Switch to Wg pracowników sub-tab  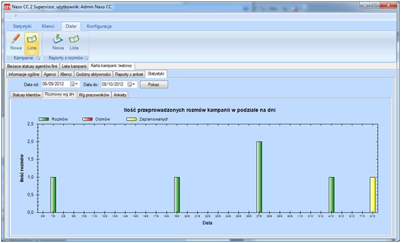point(94,95)
